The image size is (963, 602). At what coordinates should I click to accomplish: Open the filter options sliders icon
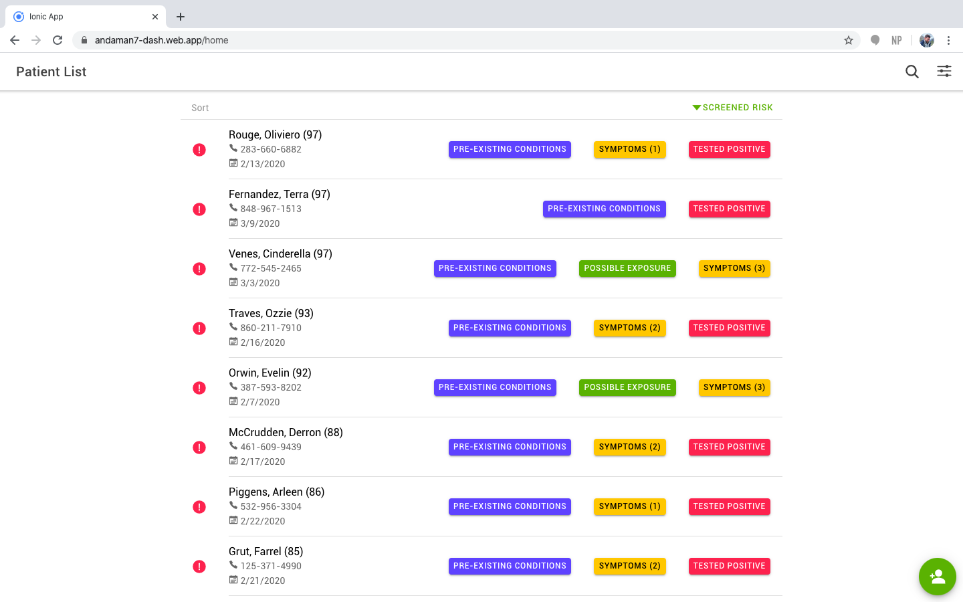click(x=944, y=71)
